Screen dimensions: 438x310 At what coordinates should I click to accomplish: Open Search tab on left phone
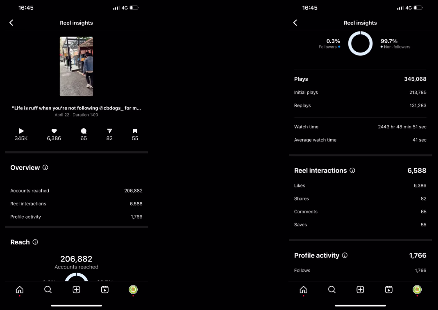(48, 289)
